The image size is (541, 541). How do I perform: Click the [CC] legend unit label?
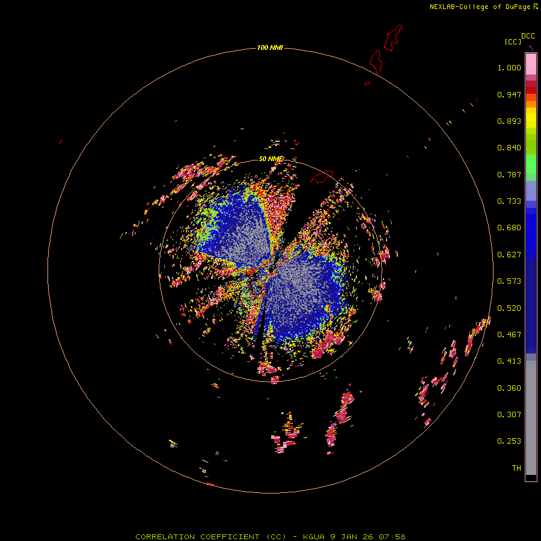[x=513, y=41]
